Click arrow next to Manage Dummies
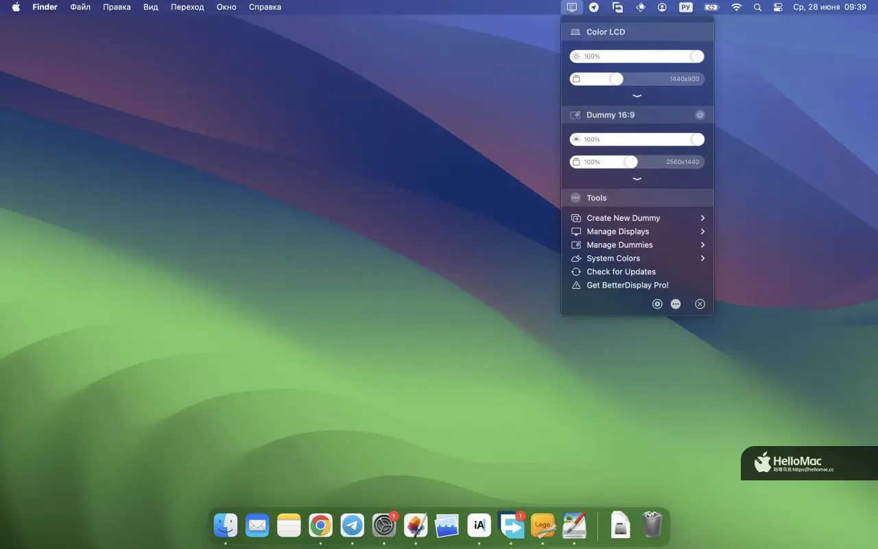This screenshot has width=878, height=549. coord(703,245)
